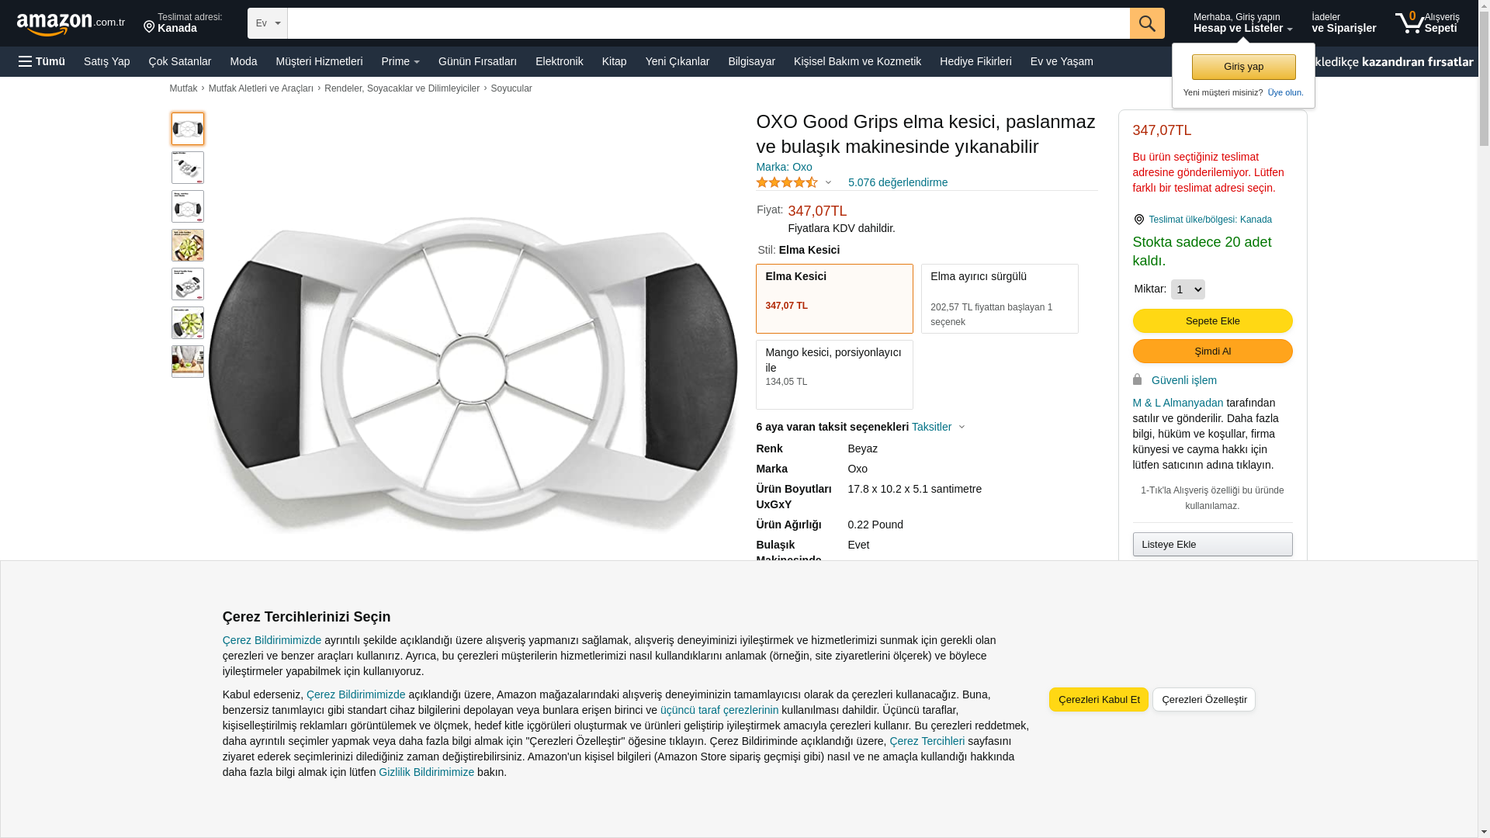Click the Çerezleri Kabul Et button
1490x838 pixels.
click(1099, 699)
